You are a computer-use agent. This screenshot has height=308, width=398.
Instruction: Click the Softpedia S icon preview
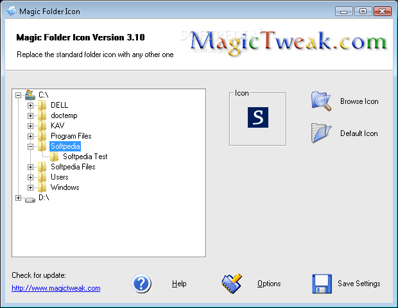[258, 117]
